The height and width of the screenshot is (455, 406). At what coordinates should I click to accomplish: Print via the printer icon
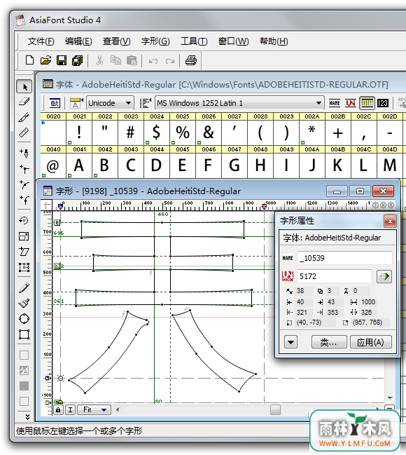tap(191, 60)
